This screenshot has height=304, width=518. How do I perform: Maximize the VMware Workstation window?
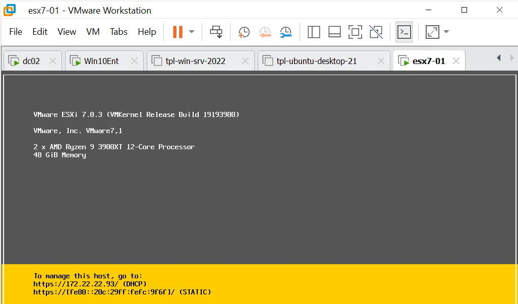(x=464, y=10)
